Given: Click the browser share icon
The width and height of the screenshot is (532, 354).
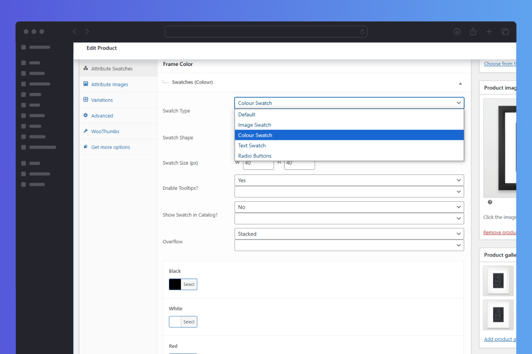Looking at the screenshot, I should (x=473, y=31).
